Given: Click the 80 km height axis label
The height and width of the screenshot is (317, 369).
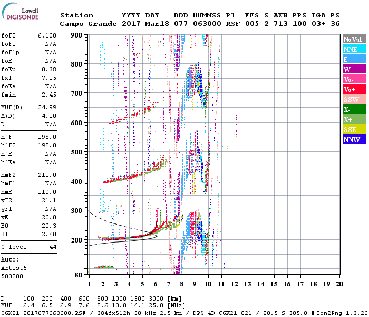Looking at the screenshot, I should pos(78,275).
